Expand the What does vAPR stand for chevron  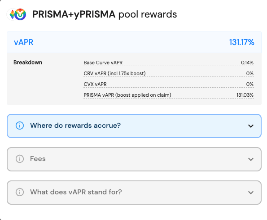tap(251, 193)
